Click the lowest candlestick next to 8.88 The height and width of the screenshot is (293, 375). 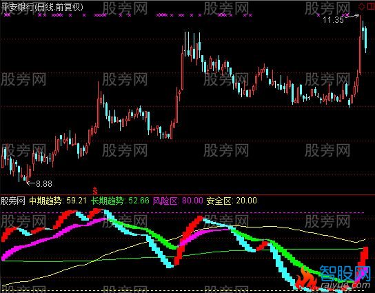28,174
